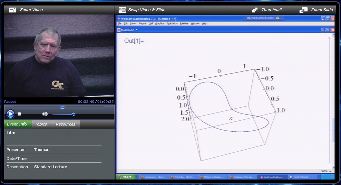Open the Resources tab
This screenshot has width=341, height=185.
[66, 124]
